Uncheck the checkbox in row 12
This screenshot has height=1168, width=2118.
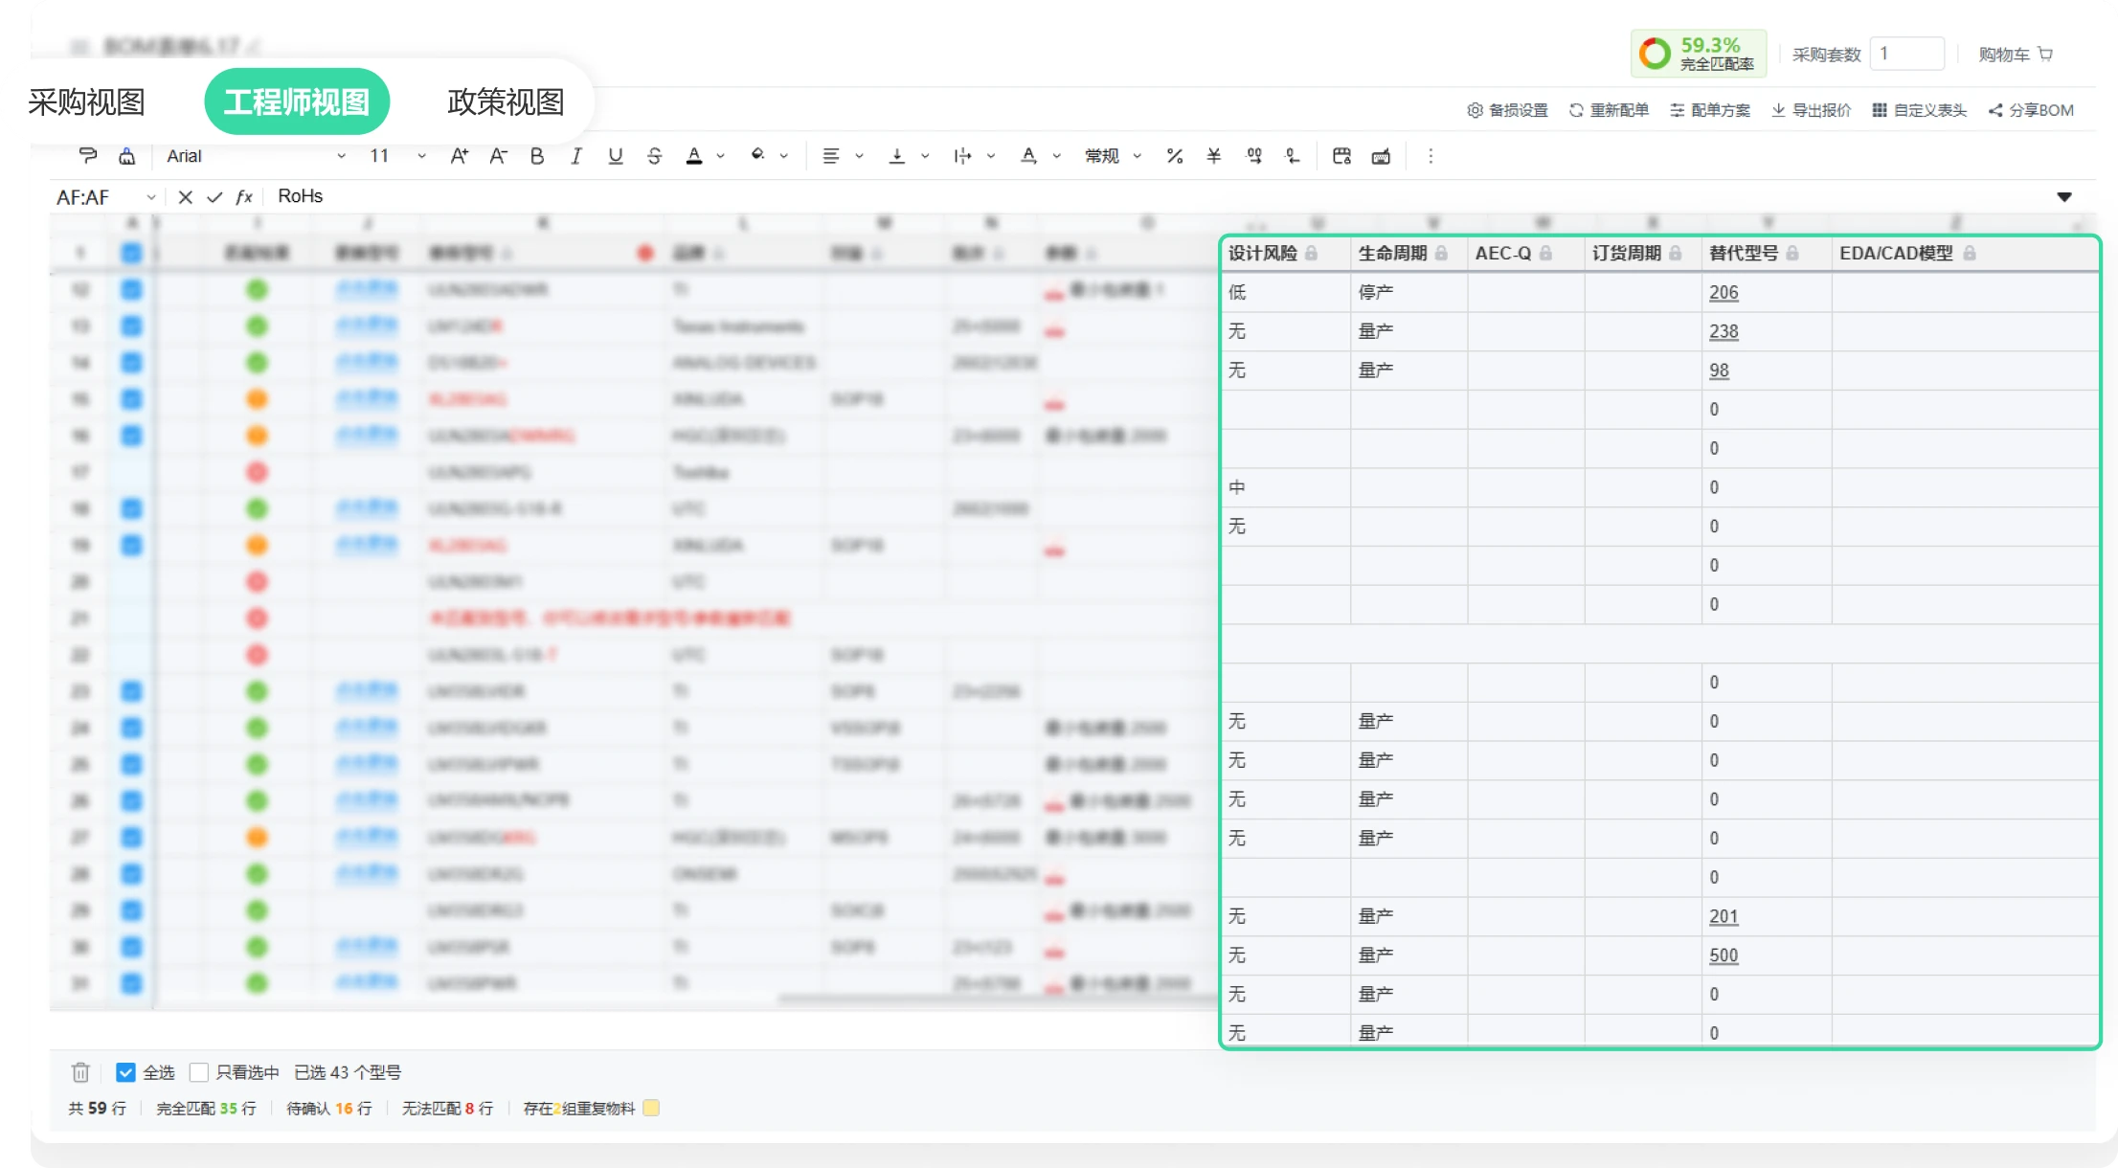tap(131, 289)
